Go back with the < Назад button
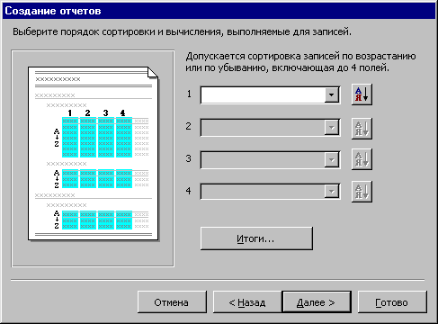Image resolution: width=438 pixels, height=324 pixels. coord(247,302)
